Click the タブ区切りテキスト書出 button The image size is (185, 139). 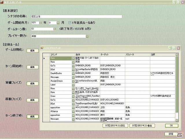[x=142, y=125]
